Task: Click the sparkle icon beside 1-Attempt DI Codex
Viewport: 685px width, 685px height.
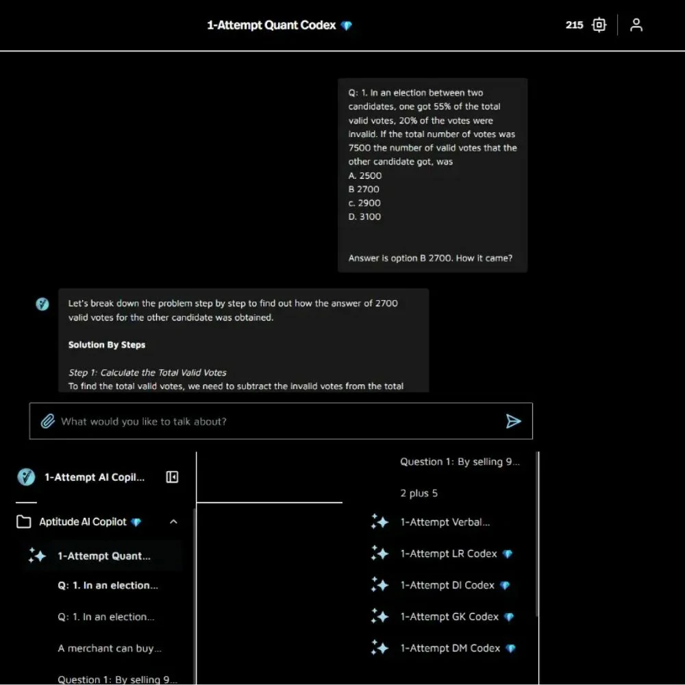Action: [379, 585]
